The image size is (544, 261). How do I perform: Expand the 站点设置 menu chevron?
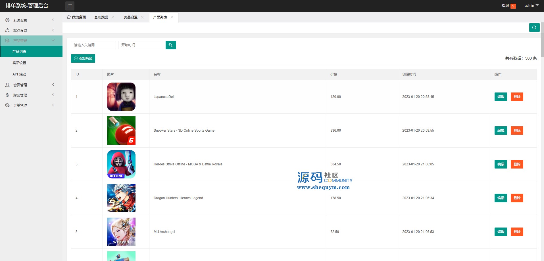click(x=53, y=30)
